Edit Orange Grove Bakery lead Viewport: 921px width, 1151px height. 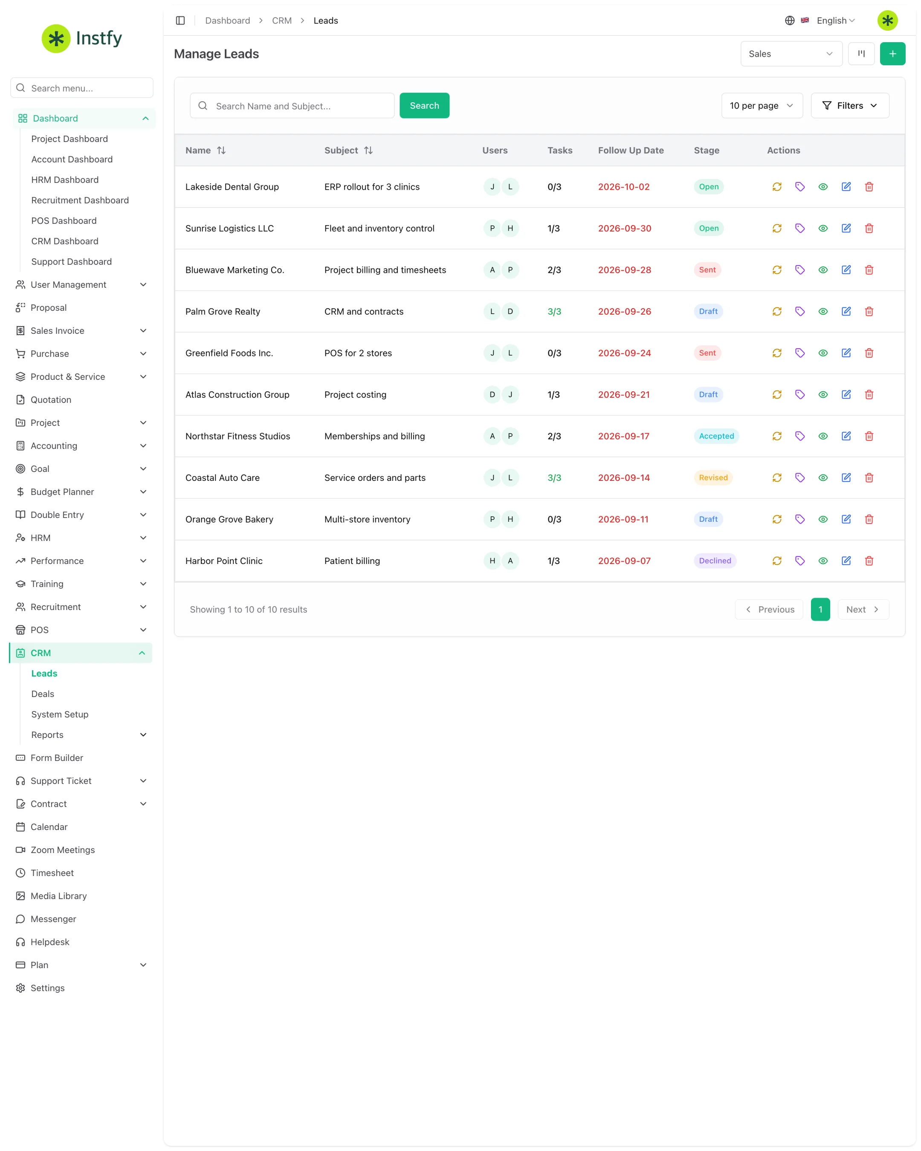[846, 520]
